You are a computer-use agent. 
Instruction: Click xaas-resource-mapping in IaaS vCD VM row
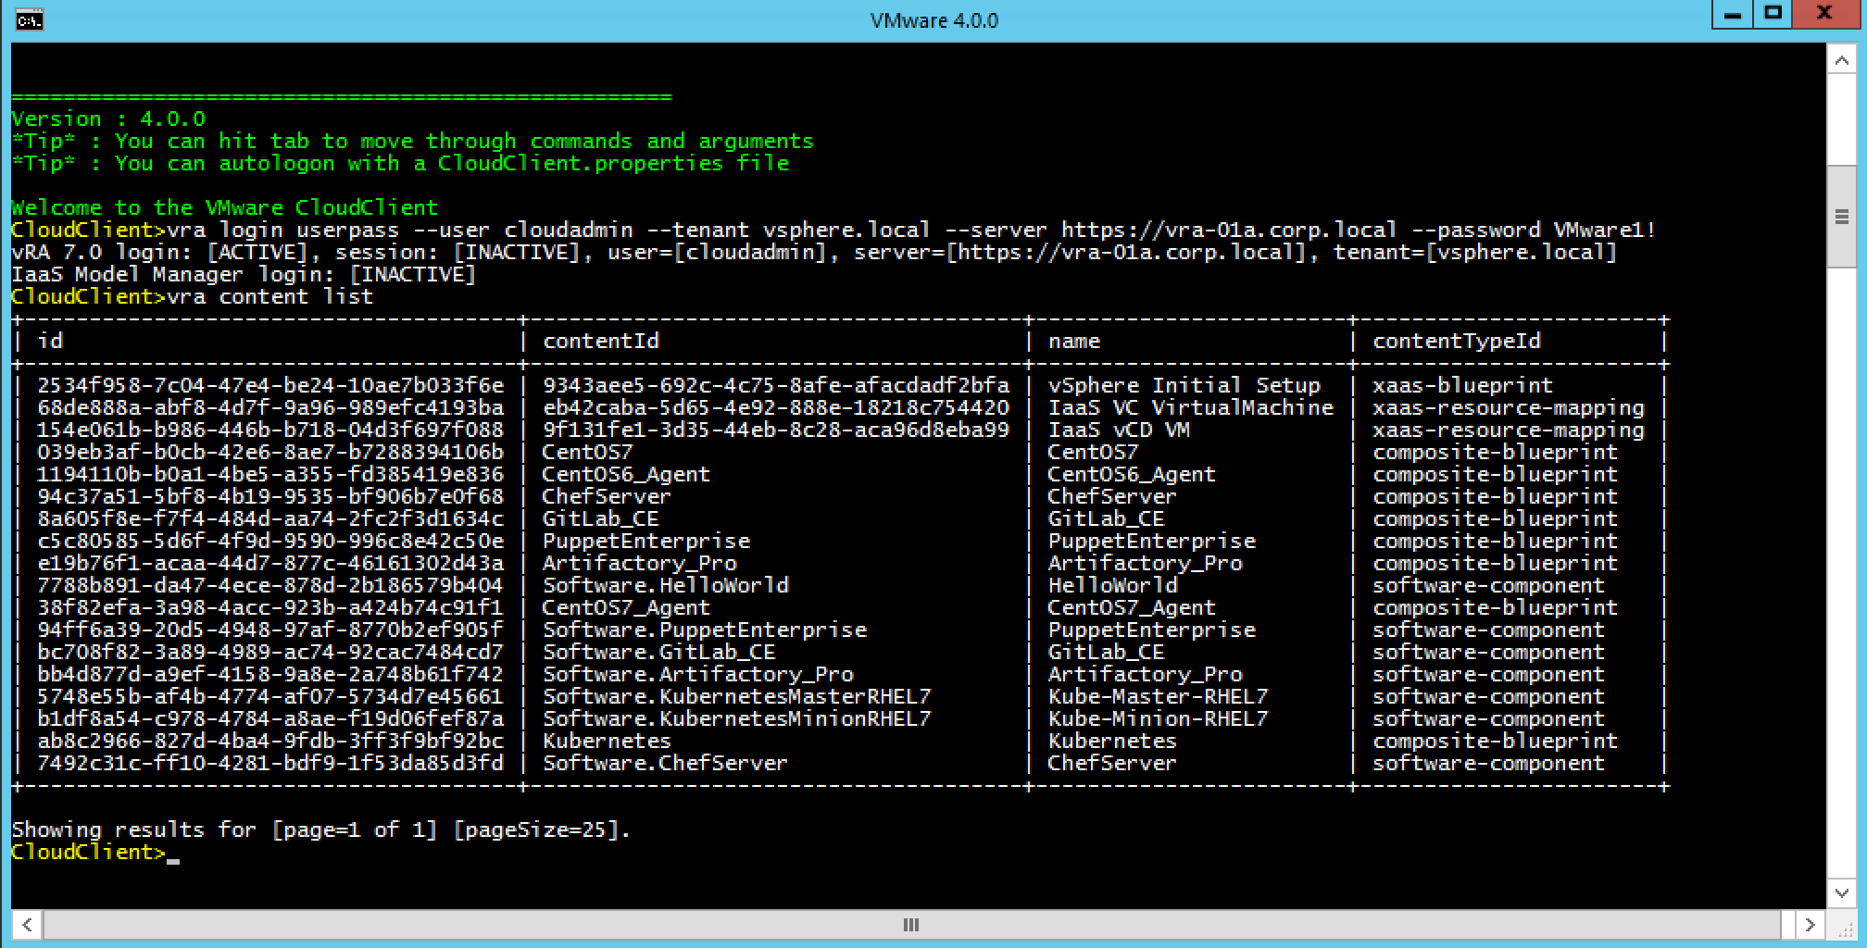pyautogui.click(x=1509, y=430)
